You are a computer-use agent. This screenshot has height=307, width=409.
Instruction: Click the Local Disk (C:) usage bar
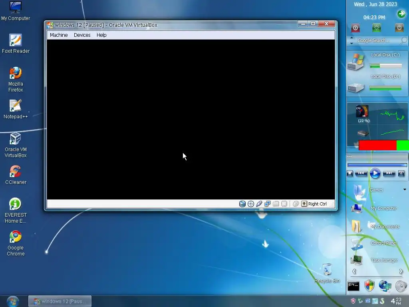tap(386, 66)
